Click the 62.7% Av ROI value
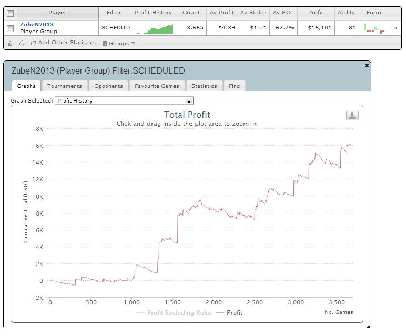This screenshot has height=336, width=406. point(285,28)
